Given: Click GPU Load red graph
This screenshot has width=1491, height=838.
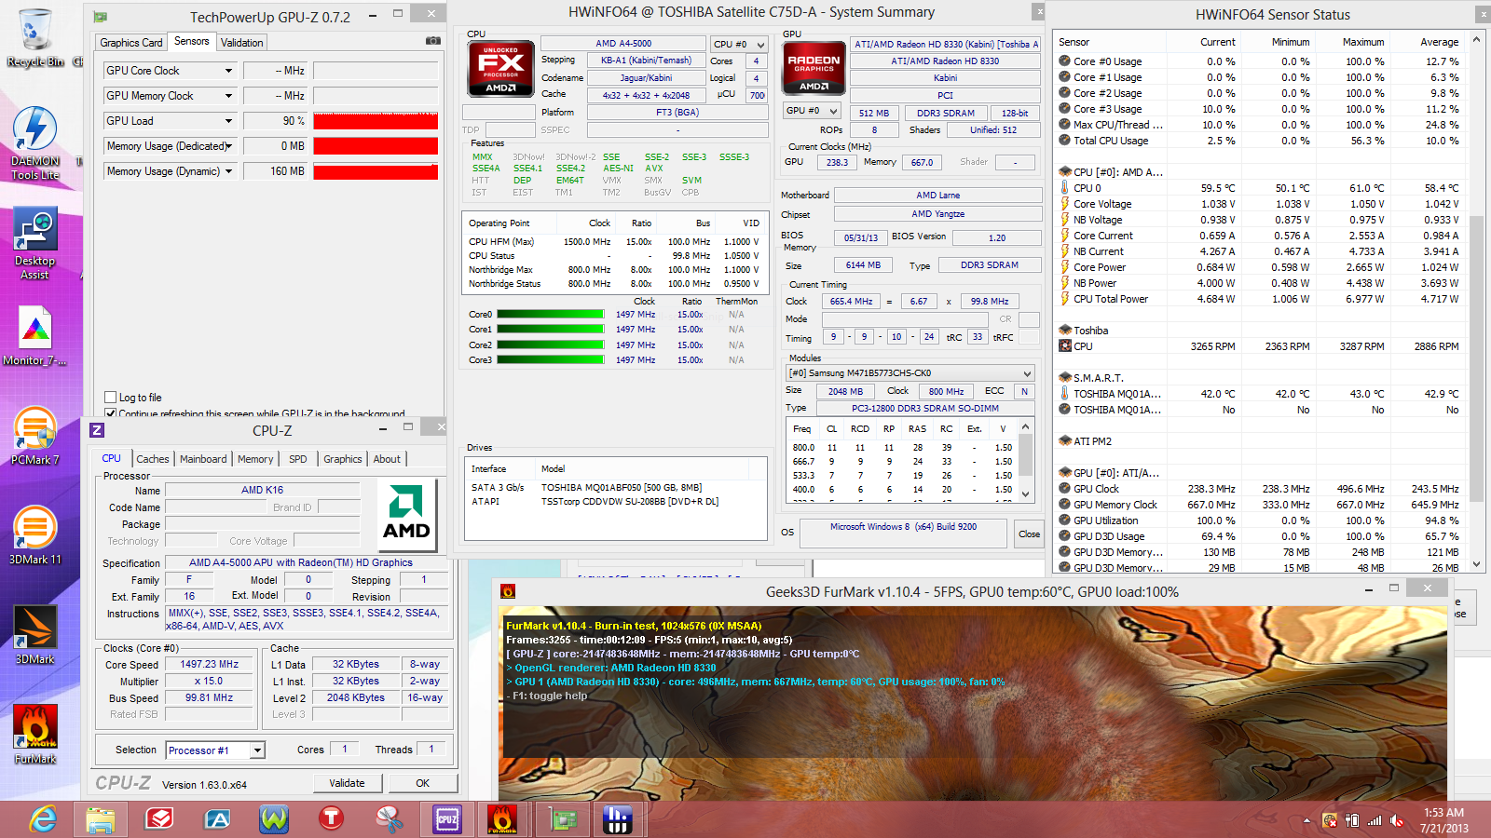Looking at the screenshot, I should pyautogui.click(x=376, y=121).
